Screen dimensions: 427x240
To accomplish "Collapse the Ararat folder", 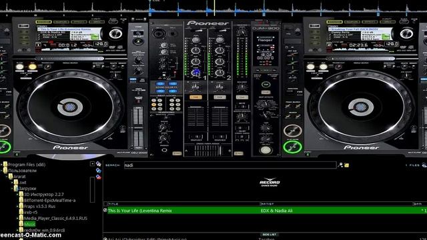I will [7, 176].
